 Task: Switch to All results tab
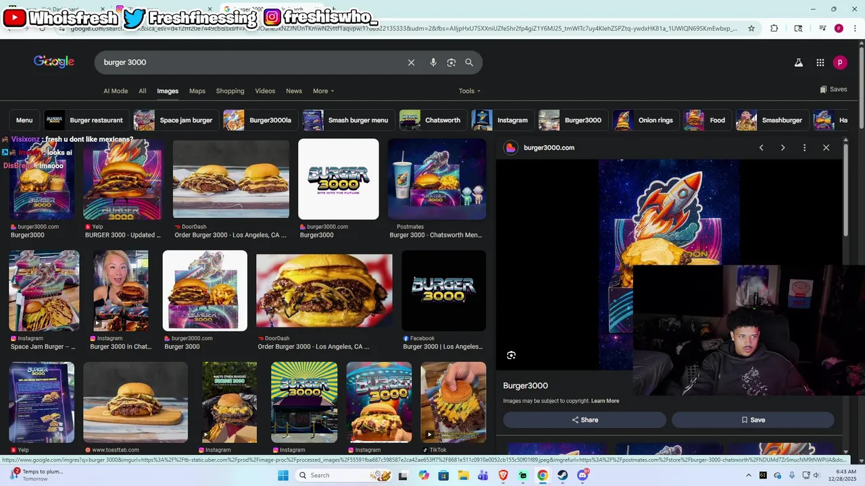pyautogui.click(x=143, y=91)
